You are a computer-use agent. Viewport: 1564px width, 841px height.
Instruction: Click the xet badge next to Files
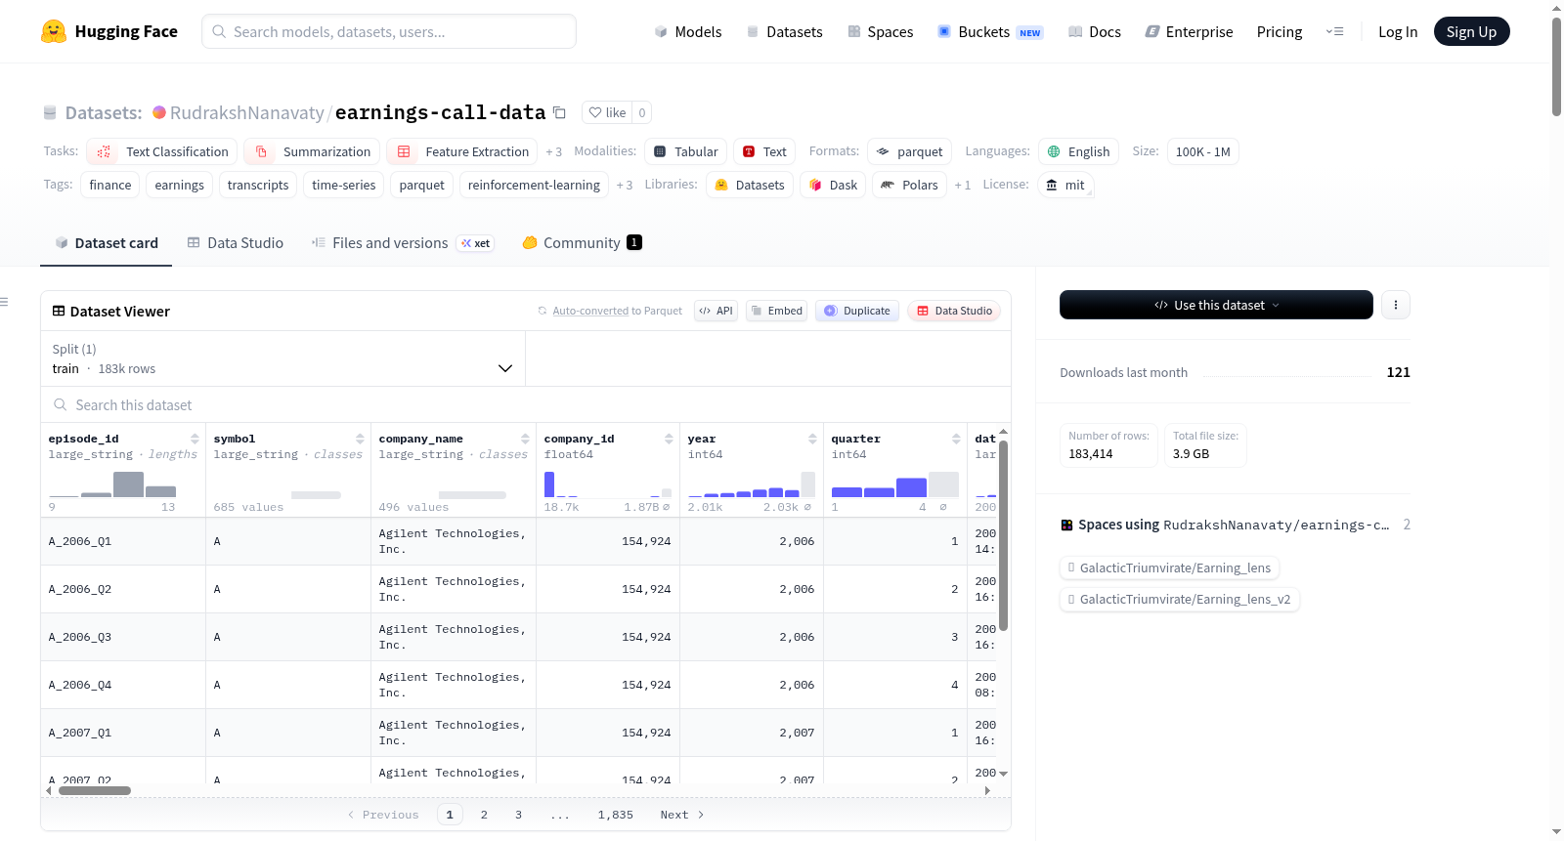click(476, 243)
